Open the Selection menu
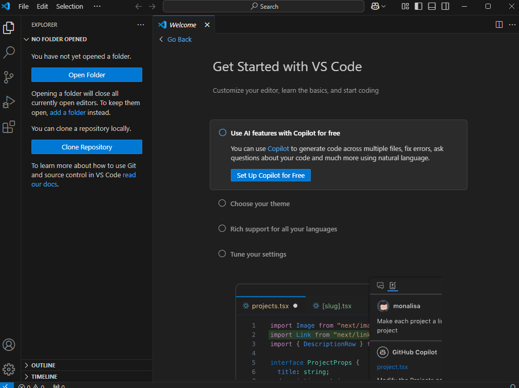 coord(70,6)
